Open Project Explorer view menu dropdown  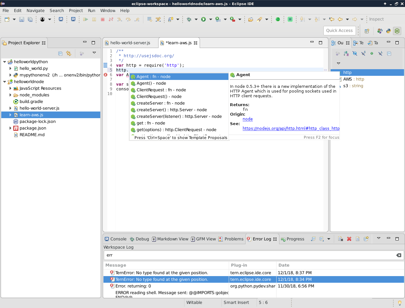tap(94, 53)
